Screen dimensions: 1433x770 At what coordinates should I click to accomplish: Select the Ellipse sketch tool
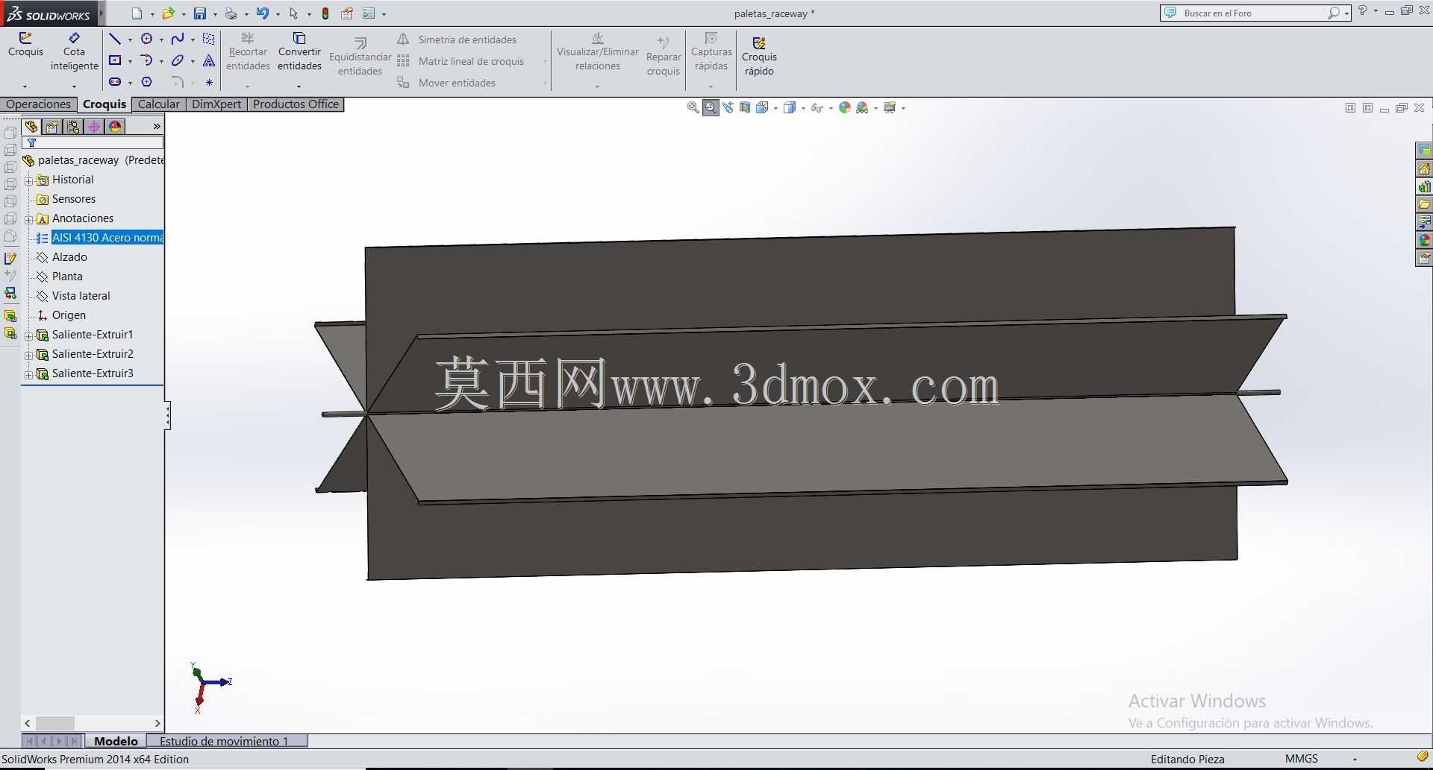tap(177, 60)
